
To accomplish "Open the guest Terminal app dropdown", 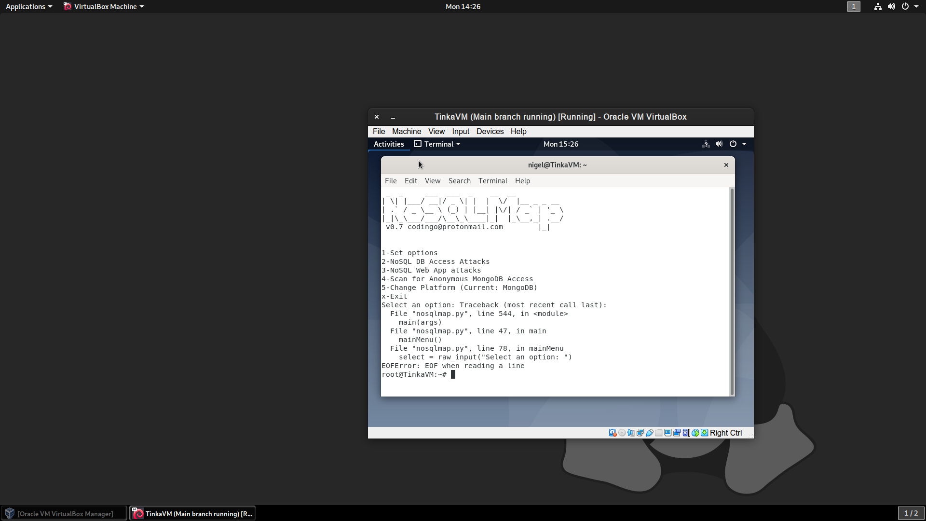I will [437, 144].
